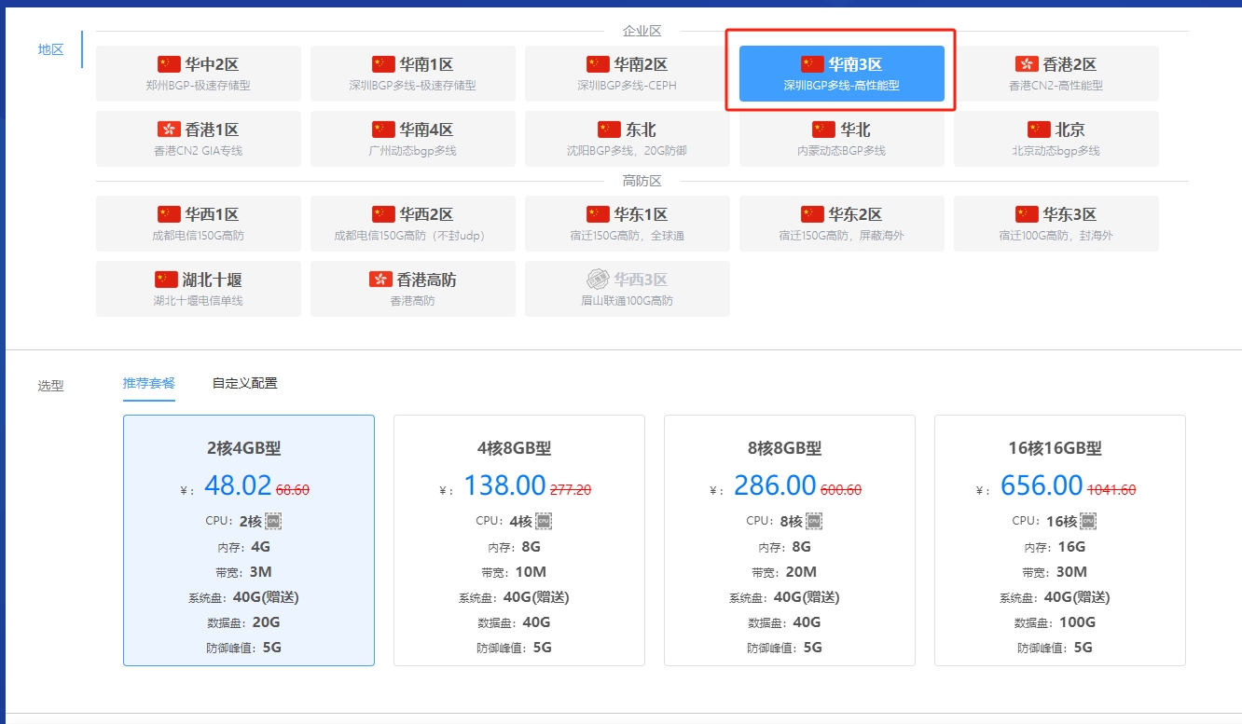Click the disabled 华西3区 region

[628, 289]
